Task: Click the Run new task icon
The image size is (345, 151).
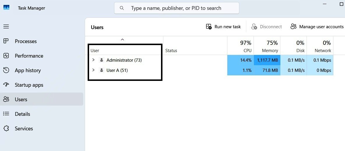Action: click(209, 26)
